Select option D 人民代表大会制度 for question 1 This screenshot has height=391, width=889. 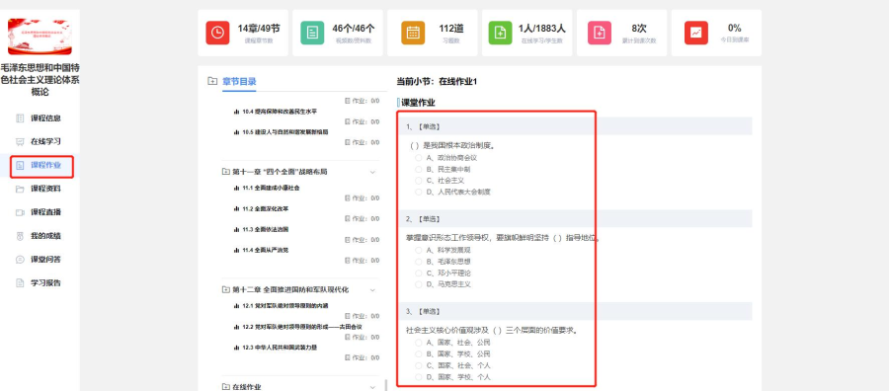[x=419, y=193]
